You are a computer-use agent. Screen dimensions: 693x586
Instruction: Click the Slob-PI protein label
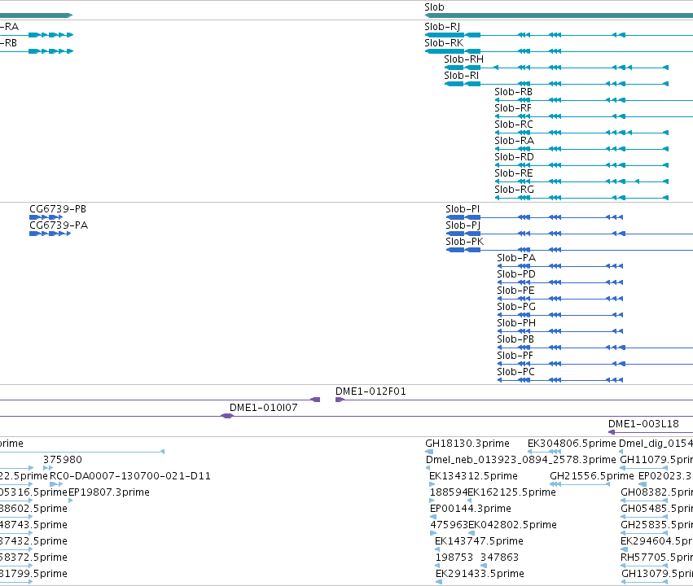tap(463, 209)
